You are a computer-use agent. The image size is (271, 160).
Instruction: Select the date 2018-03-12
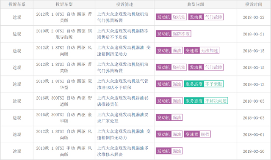point(254,84)
